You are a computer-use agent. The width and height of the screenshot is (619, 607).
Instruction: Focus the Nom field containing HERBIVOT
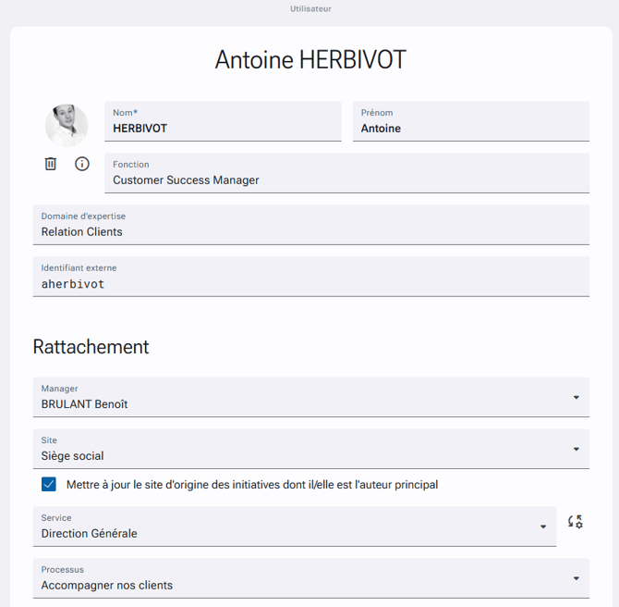[223, 121]
